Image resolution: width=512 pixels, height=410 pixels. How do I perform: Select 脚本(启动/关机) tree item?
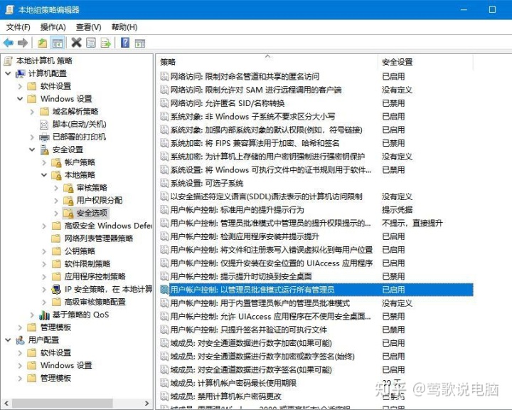79,125
